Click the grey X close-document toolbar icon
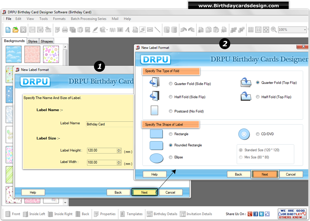310x221 pixels. coord(23,30)
